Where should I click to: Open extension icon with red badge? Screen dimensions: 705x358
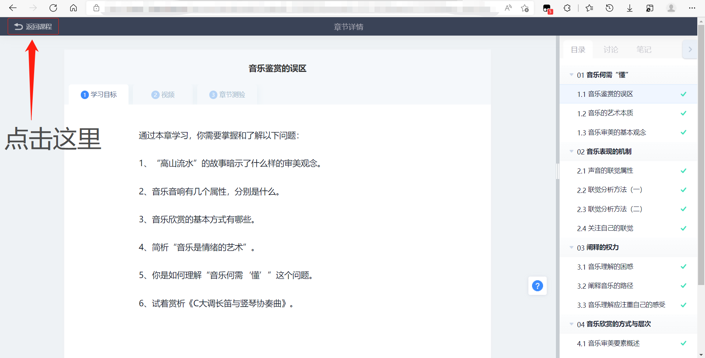pyautogui.click(x=547, y=8)
